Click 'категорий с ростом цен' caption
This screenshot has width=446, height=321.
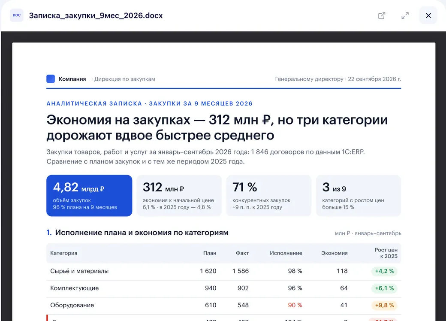(353, 200)
